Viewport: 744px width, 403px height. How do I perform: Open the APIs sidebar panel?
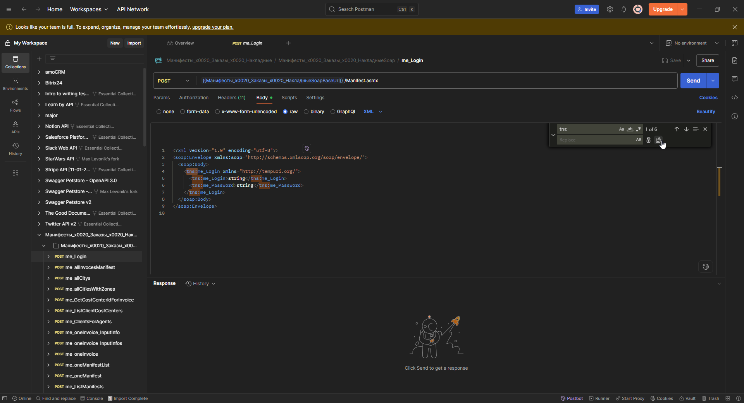tap(15, 127)
